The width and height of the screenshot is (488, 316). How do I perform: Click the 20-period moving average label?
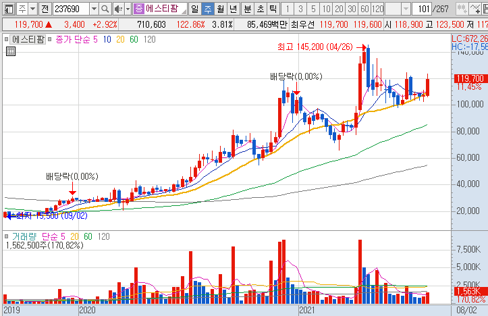pos(120,40)
